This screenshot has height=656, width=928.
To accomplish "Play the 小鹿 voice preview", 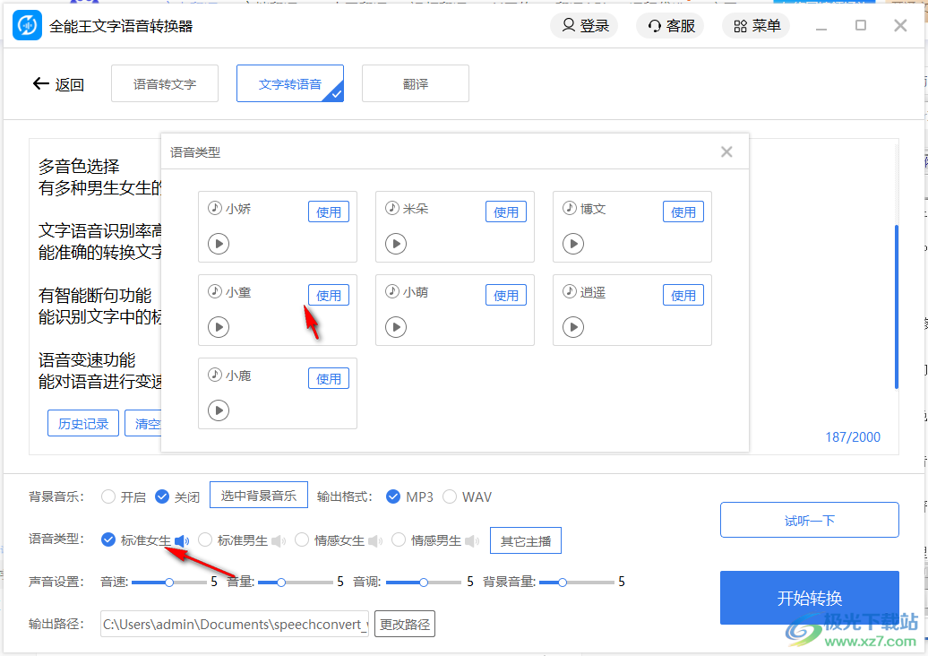I will point(218,410).
